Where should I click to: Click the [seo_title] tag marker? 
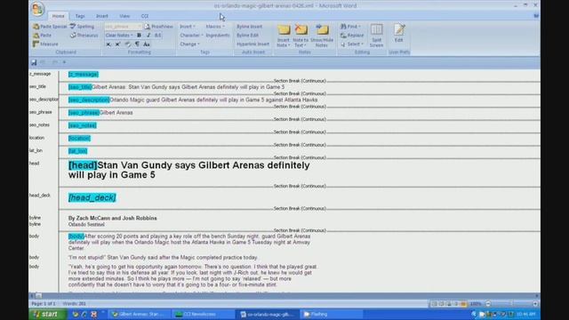tap(80, 87)
